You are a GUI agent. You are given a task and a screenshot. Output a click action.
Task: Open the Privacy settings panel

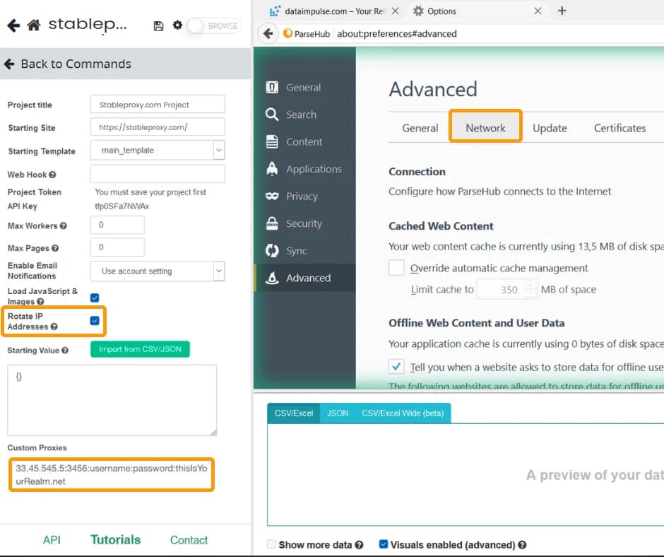(301, 196)
